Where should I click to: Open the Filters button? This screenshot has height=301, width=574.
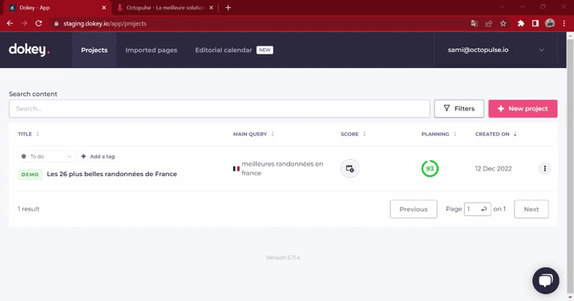(x=459, y=109)
